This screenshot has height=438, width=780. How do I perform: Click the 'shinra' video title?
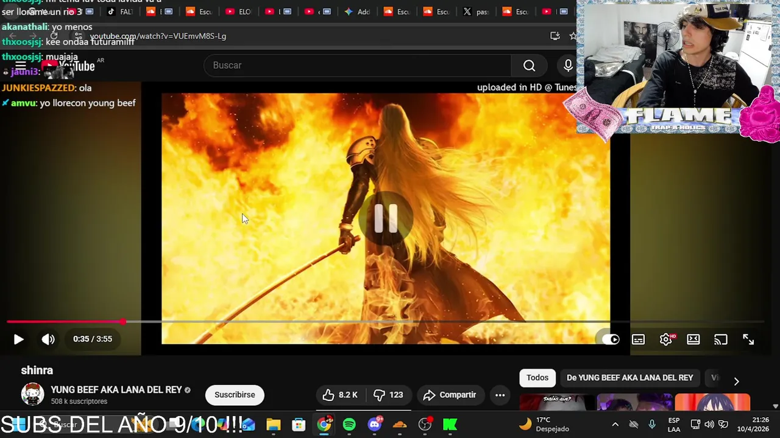coord(37,370)
